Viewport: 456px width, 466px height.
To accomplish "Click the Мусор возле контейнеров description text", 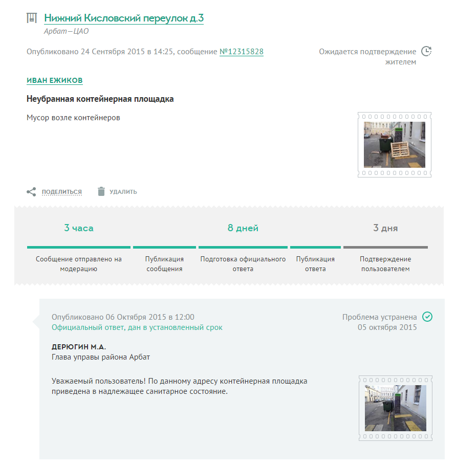I will pos(73,118).
